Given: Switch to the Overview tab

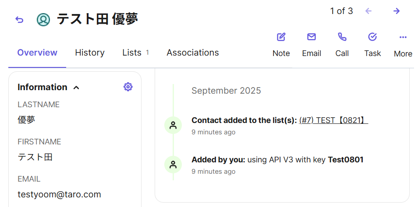Looking at the screenshot, I should coord(37,53).
